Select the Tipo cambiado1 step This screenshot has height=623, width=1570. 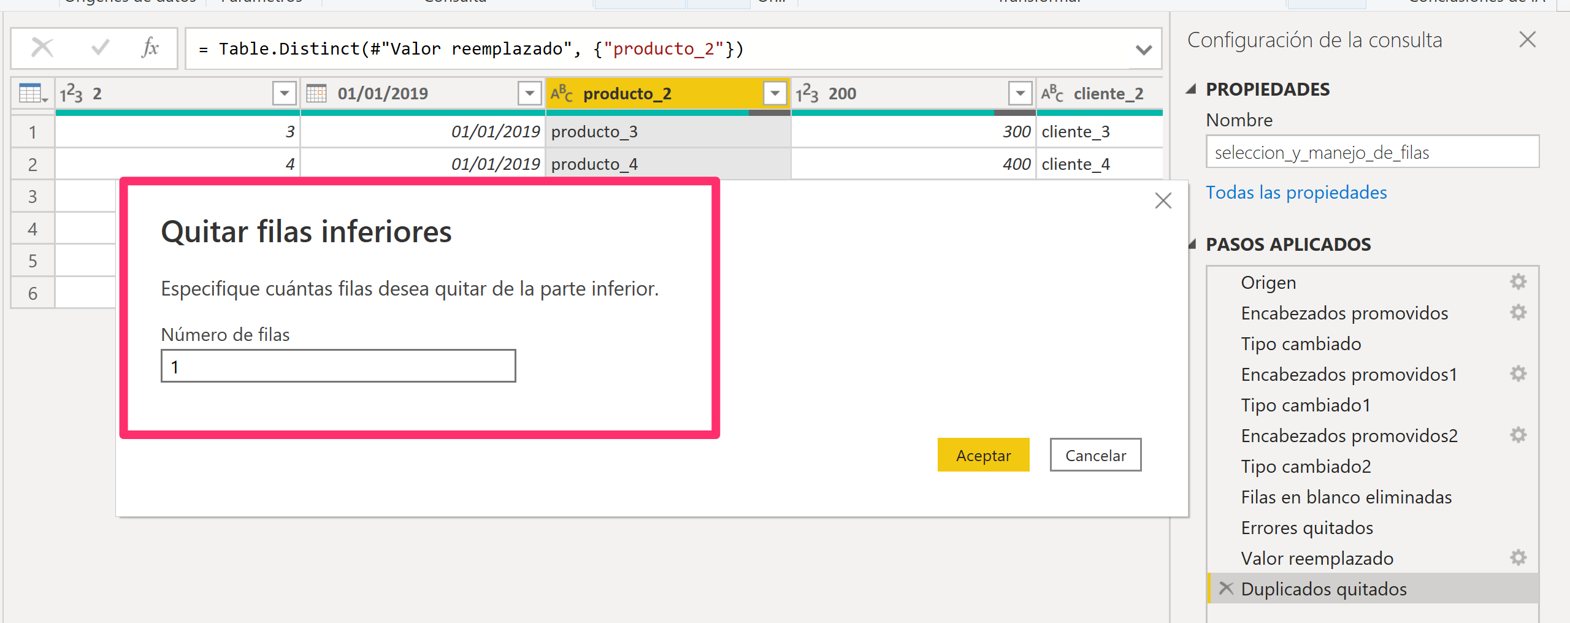(1373, 405)
